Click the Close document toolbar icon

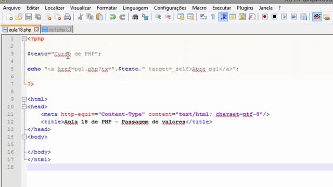[x=48, y=17]
